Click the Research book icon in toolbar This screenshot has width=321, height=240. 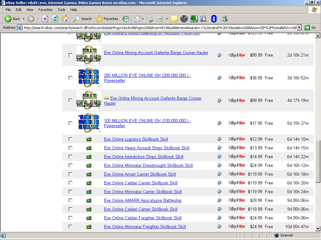pos(204,19)
